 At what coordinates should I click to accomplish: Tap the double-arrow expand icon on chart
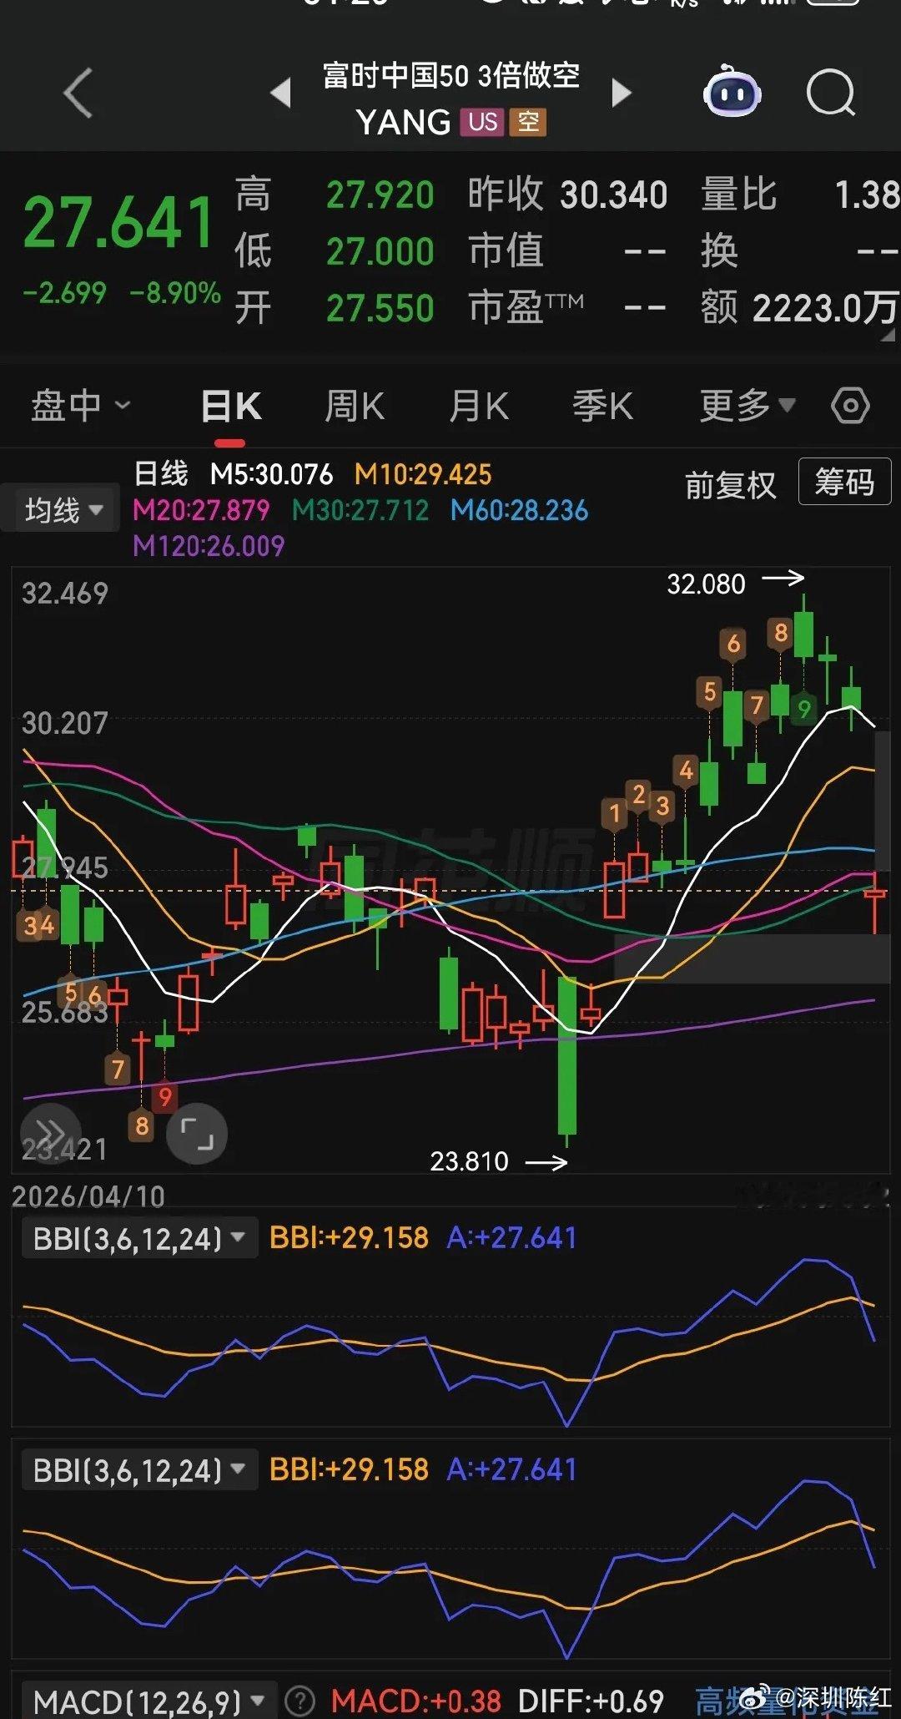tap(51, 1133)
